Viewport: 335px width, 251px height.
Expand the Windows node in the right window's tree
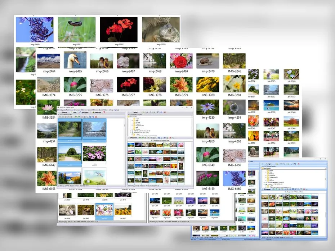click(266, 181)
